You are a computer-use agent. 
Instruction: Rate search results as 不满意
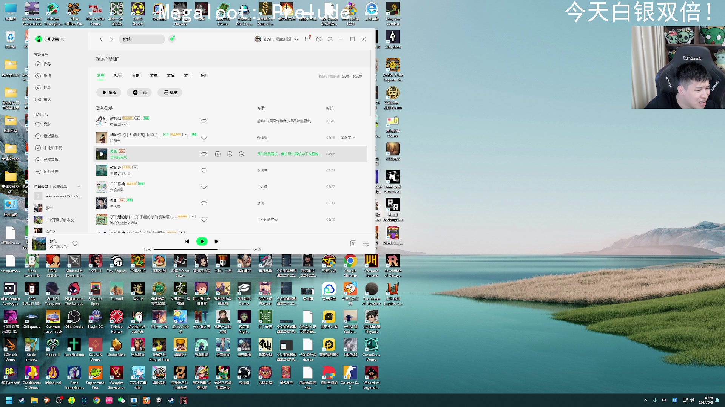pos(357,76)
